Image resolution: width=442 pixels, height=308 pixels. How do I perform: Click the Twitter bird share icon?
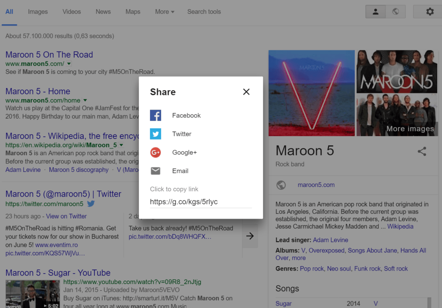[156, 134]
